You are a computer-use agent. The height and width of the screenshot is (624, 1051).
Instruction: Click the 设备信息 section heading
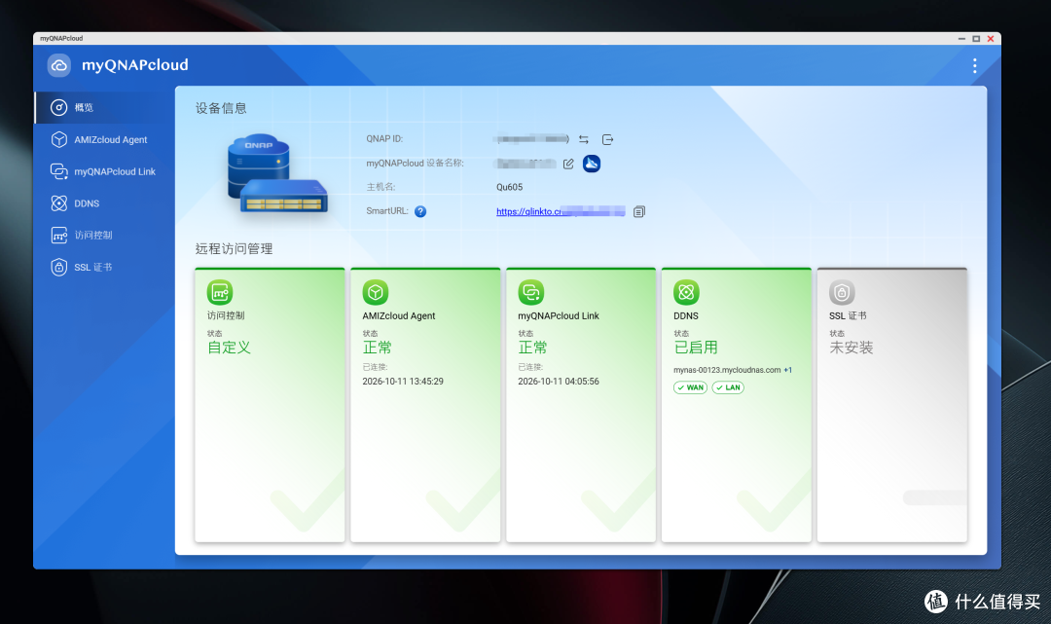221,108
